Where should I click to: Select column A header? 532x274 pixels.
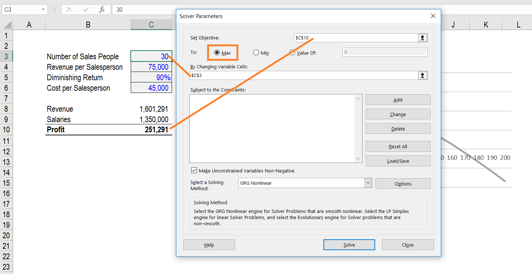29,25
